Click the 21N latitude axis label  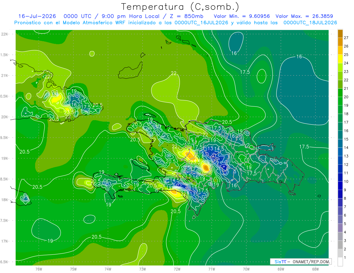(x=5, y=76)
